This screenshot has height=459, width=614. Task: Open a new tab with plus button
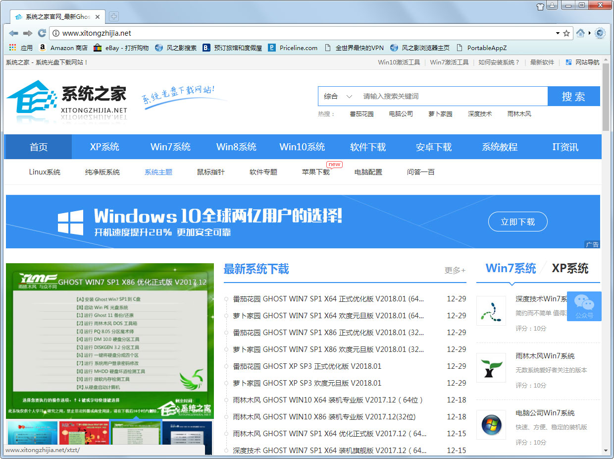pyautogui.click(x=114, y=16)
